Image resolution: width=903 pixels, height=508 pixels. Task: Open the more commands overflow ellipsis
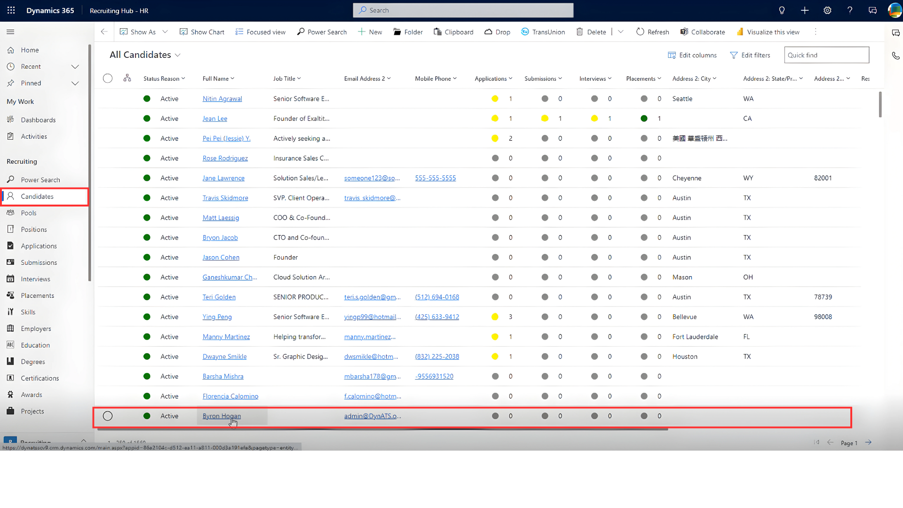coord(816,32)
